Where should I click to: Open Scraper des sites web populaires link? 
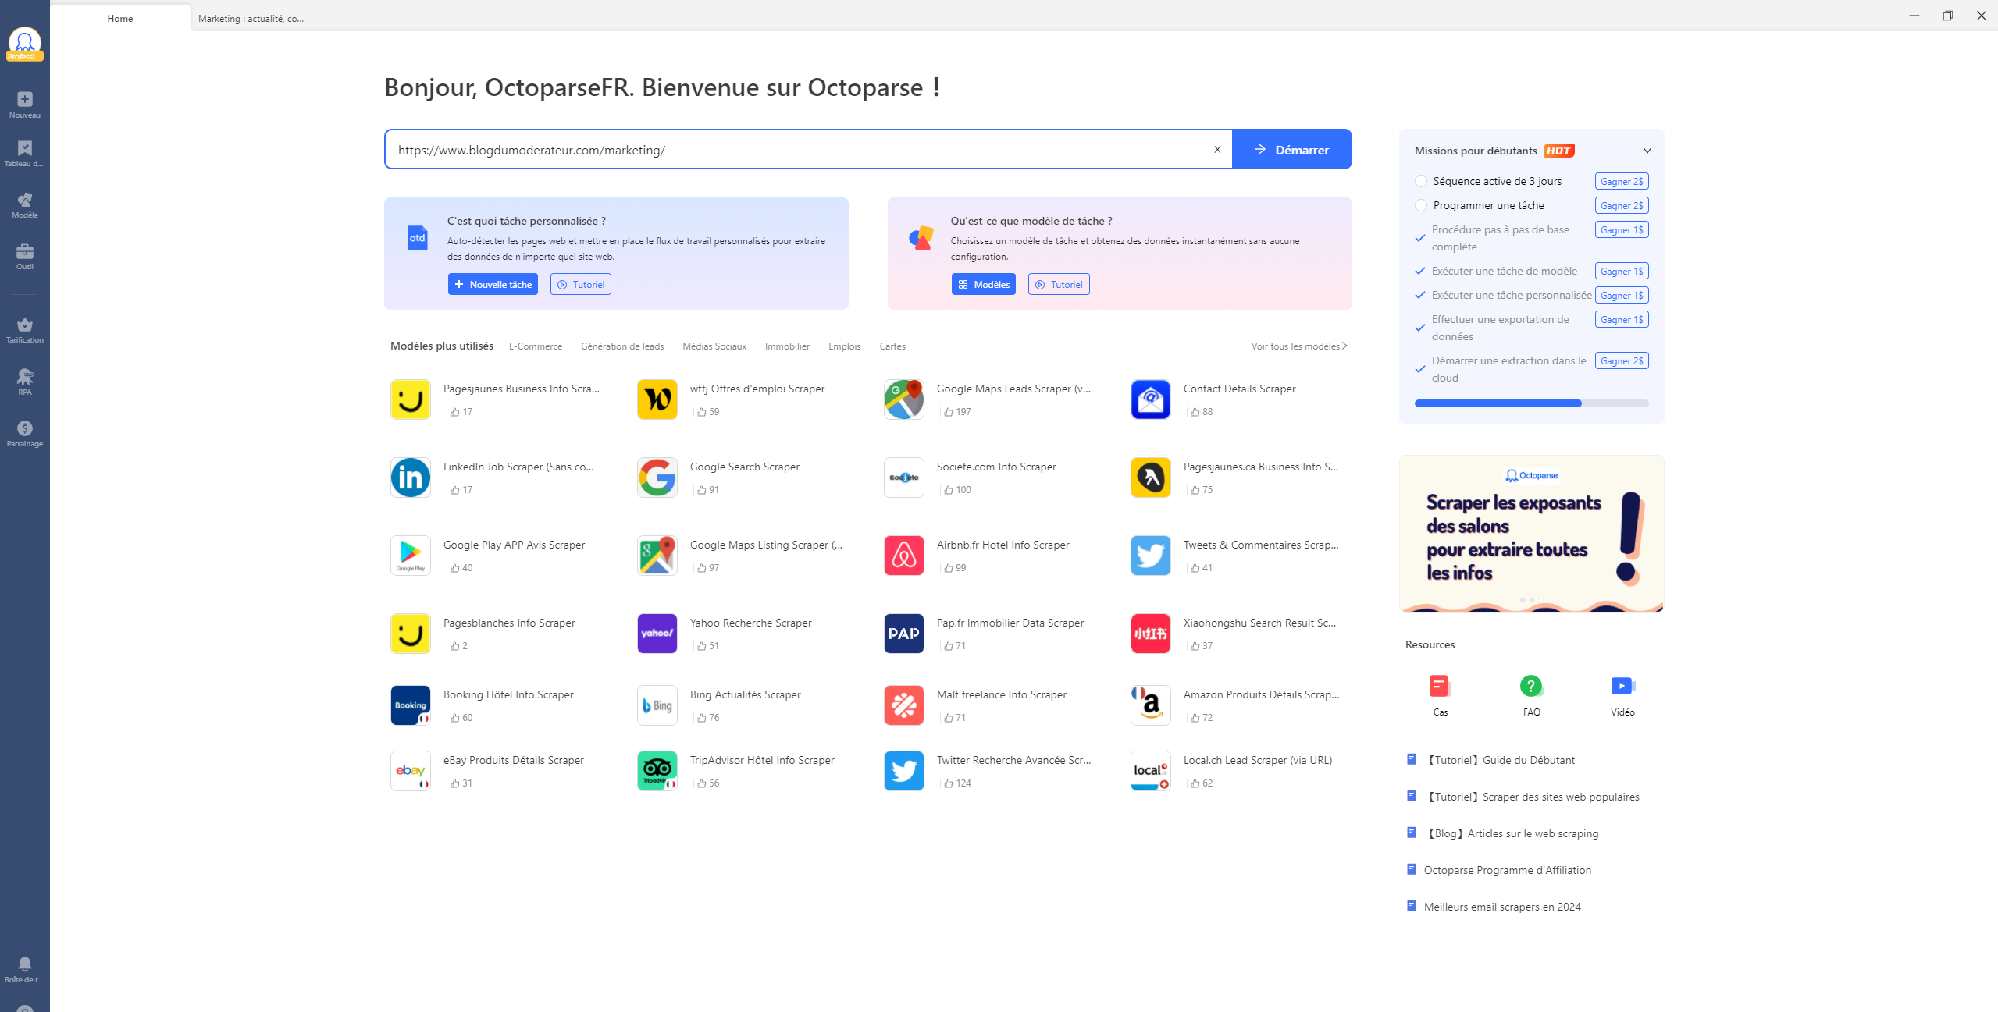(x=1532, y=797)
